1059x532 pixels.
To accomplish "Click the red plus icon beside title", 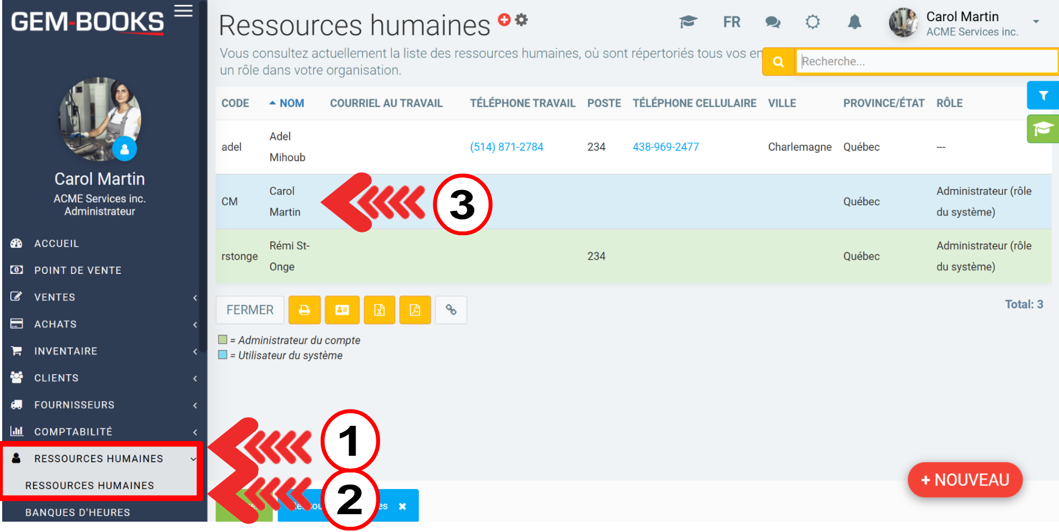I will 504,20.
